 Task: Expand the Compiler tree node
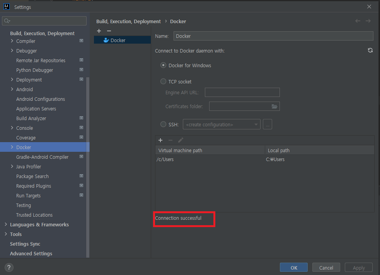pos(12,41)
